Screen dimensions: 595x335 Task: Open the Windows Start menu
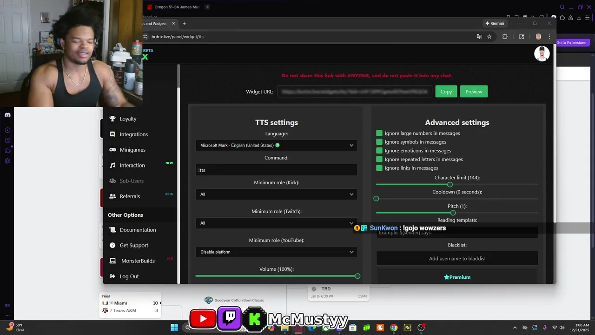tap(174, 328)
